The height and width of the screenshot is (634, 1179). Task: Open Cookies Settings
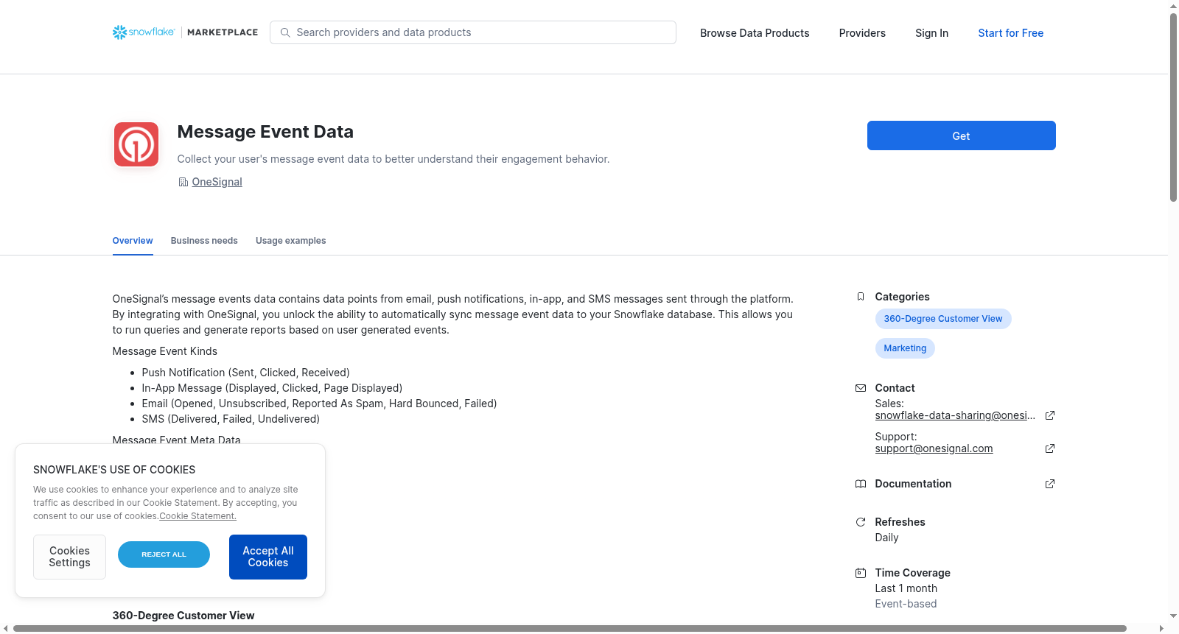(69, 557)
